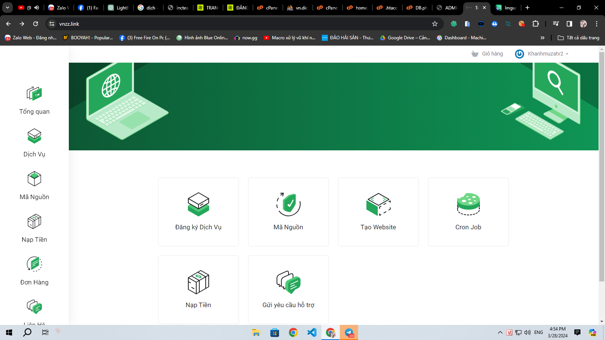The width and height of the screenshot is (605, 340).
Task: Open the Cron Job card
Action: (468, 212)
